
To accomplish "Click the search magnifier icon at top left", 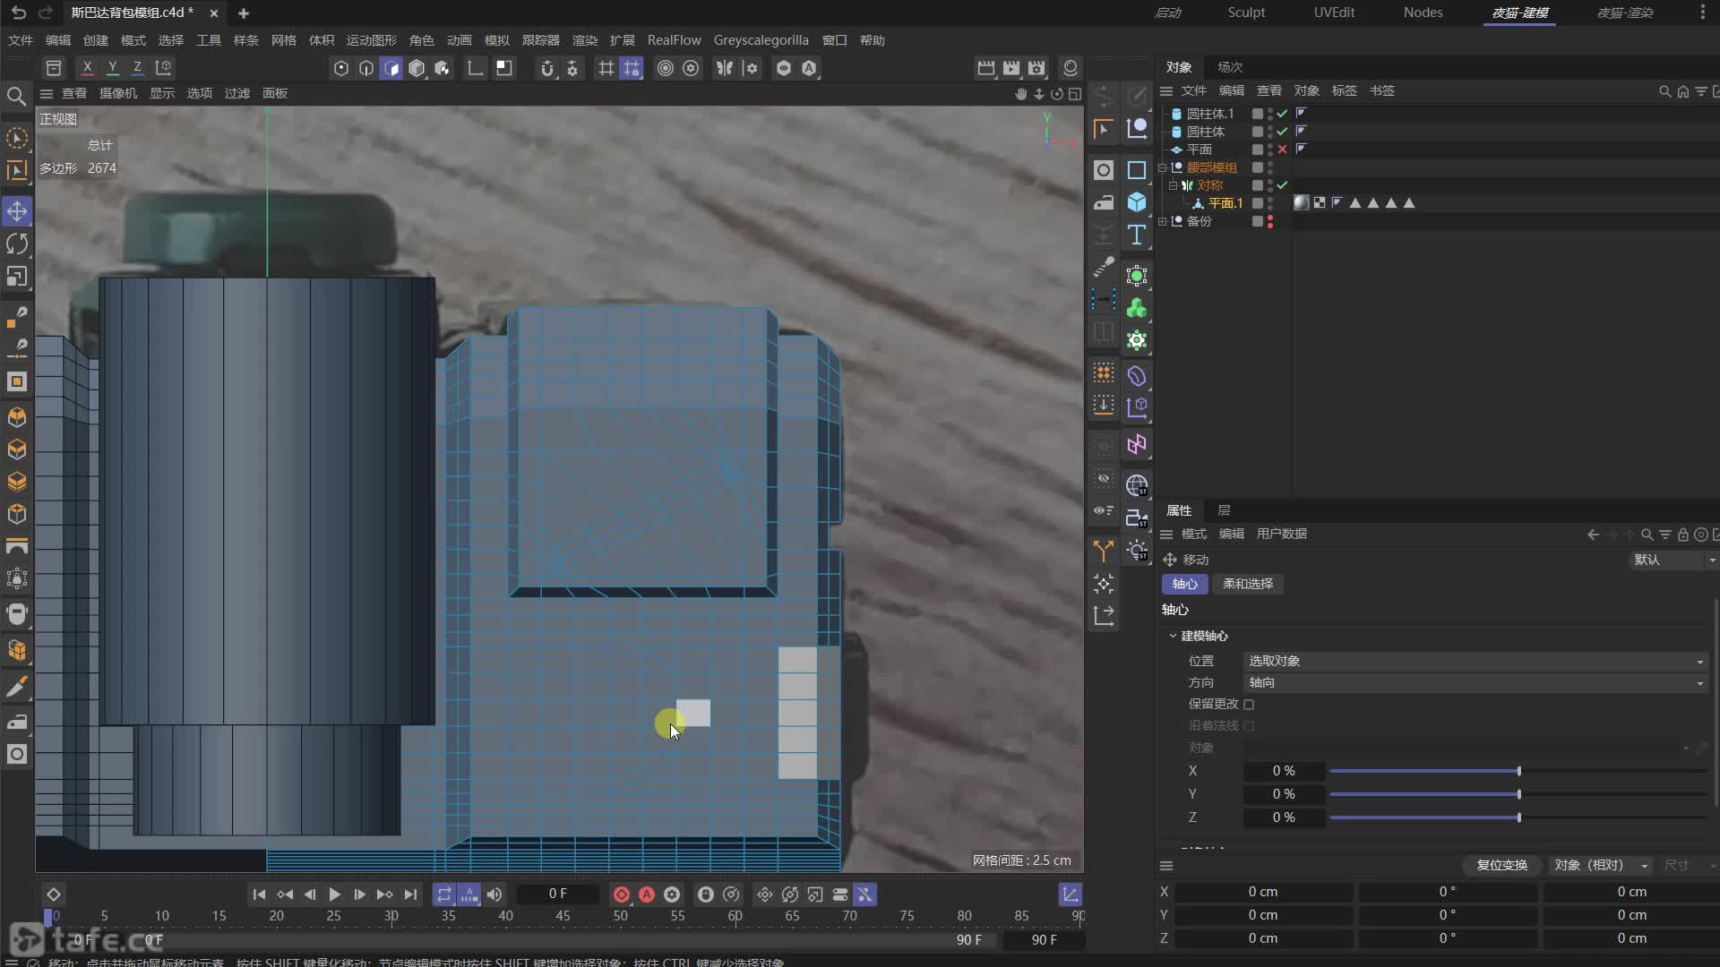I will [x=16, y=96].
